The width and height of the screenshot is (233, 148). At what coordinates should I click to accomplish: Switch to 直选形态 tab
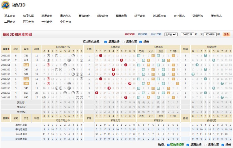66,16
